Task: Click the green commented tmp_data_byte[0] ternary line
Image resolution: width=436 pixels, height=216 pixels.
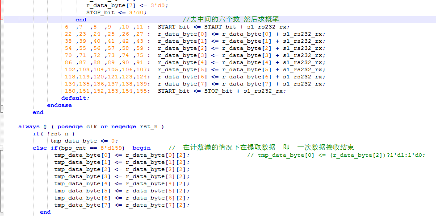Action: click(336, 155)
